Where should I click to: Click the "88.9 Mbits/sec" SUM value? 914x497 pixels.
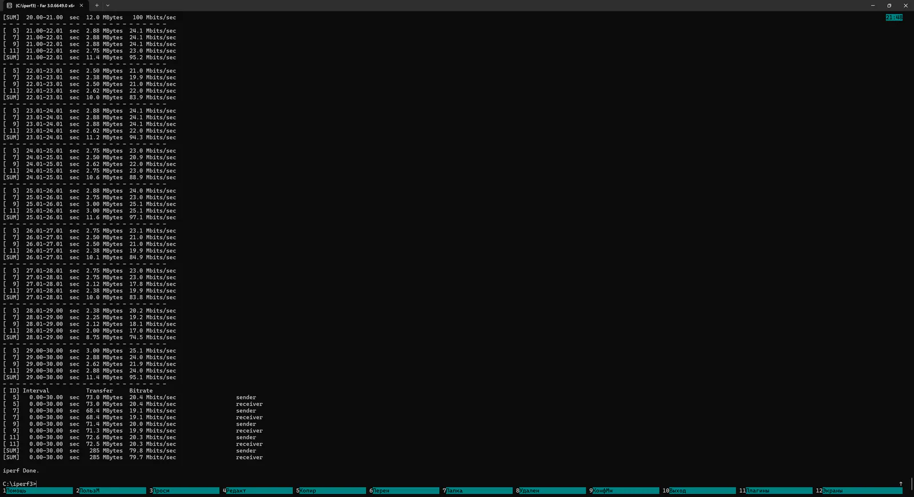tap(153, 178)
